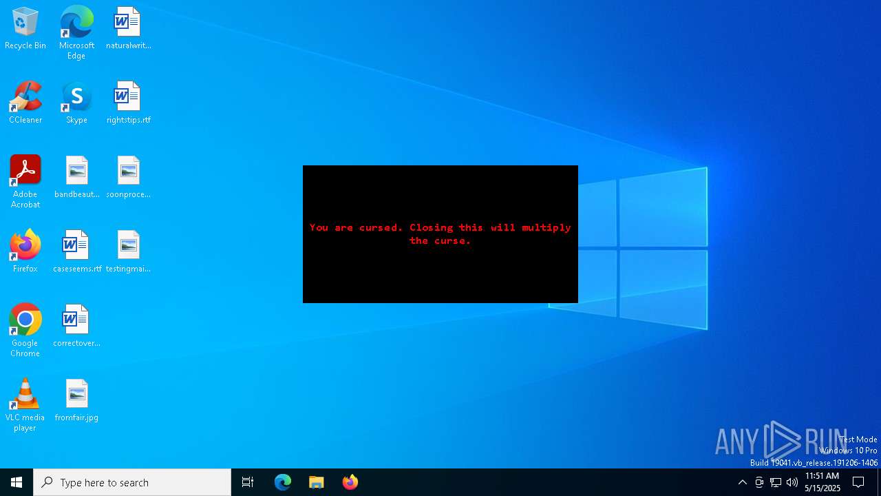The width and height of the screenshot is (881, 496).
Task: Select the testingmai... image file icon
Action: point(128,252)
